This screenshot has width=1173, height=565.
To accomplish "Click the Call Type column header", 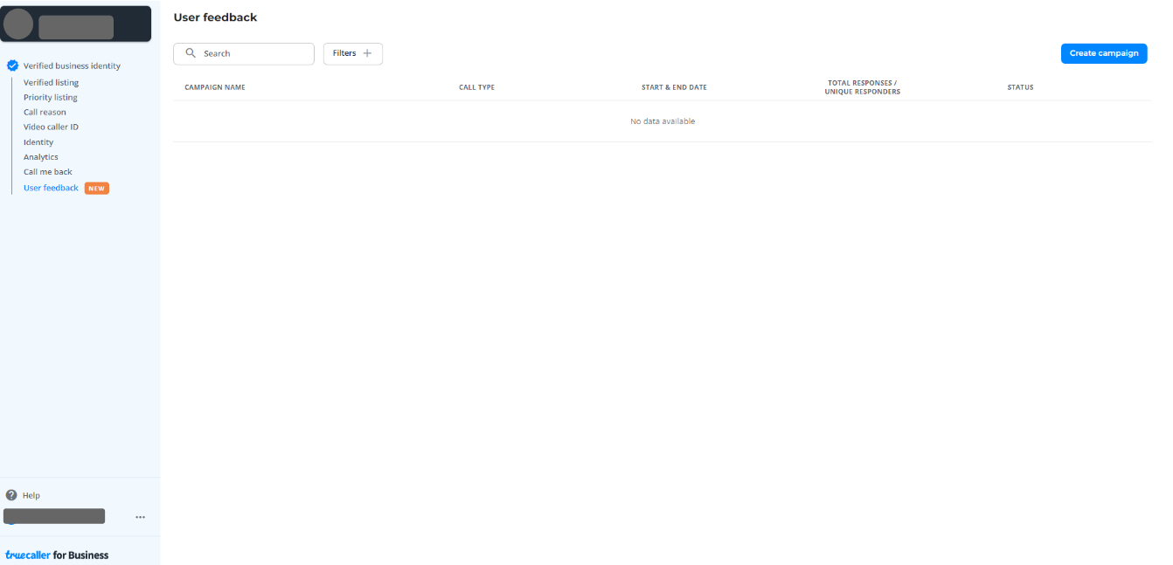I will pos(476,87).
